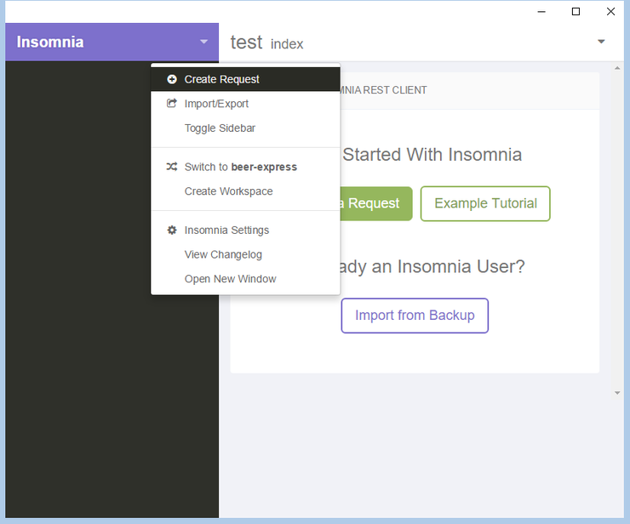Select View Changelog menu entry
This screenshot has height=524, width=630.
click(245, 254)
